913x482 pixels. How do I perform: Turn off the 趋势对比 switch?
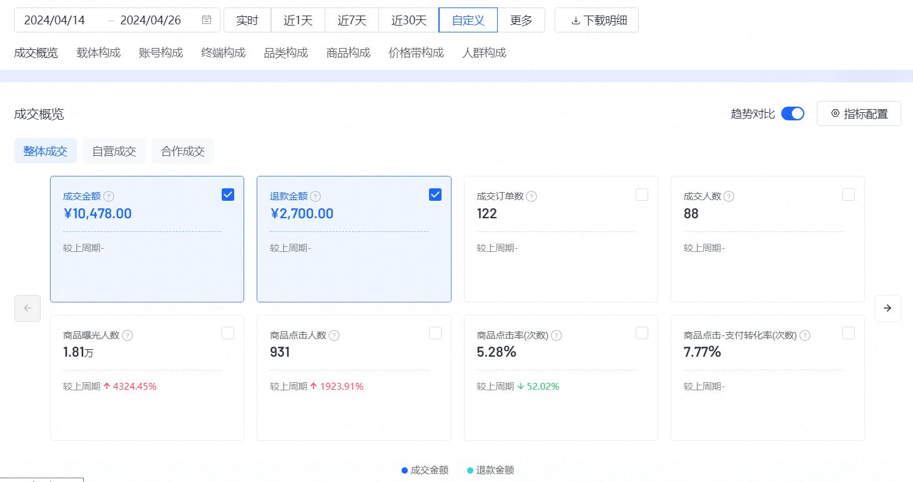(792, 113)
